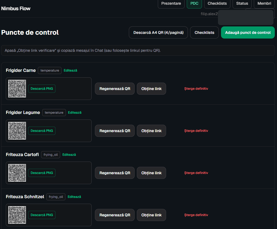Viewport: 277px width, 229px height.
Task: Open Checklists button beside Adaugă punct de control
Action: [204, 32]
